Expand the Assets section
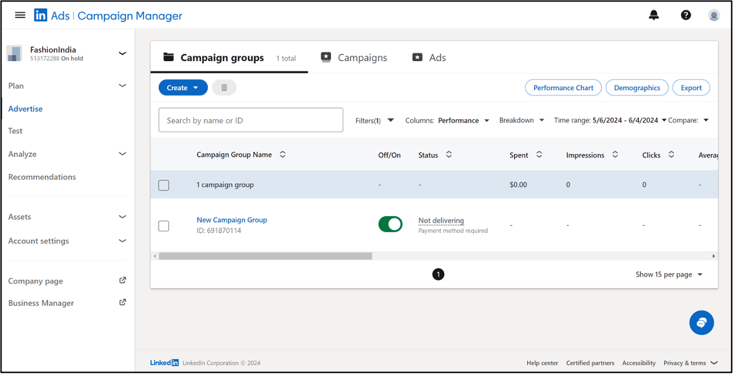735x375 pixels. click(123, 217)
